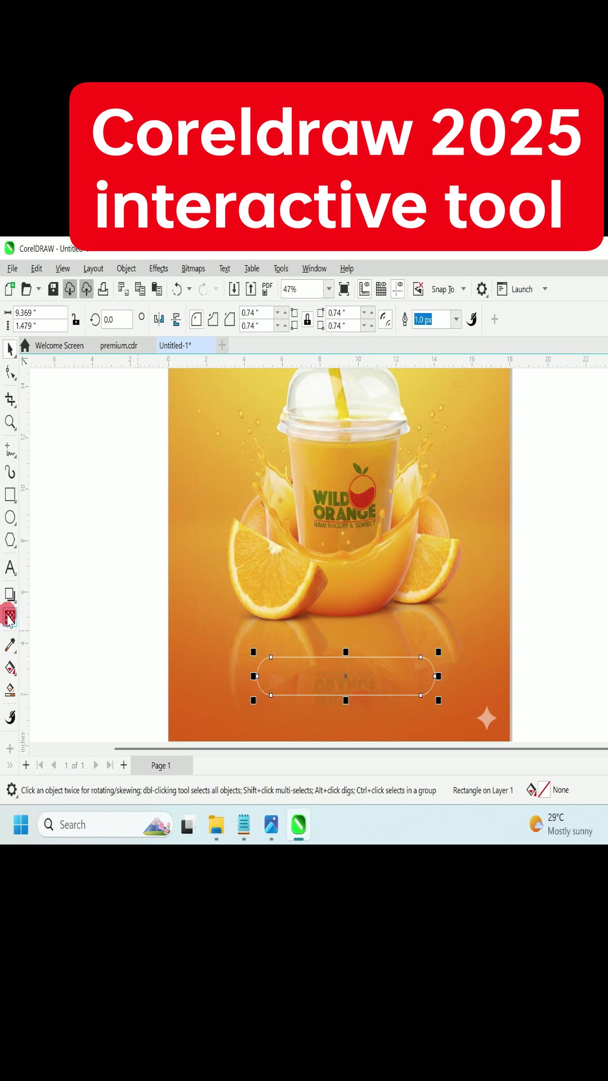Expand the Launch dropdown arrow
The height and width of the screenshot is (1081, 608).
(x=545, y=289)
